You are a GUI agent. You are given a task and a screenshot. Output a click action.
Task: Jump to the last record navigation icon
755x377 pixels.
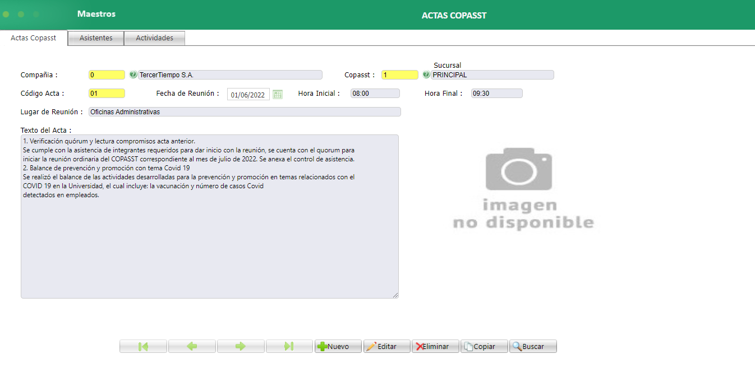289,346
